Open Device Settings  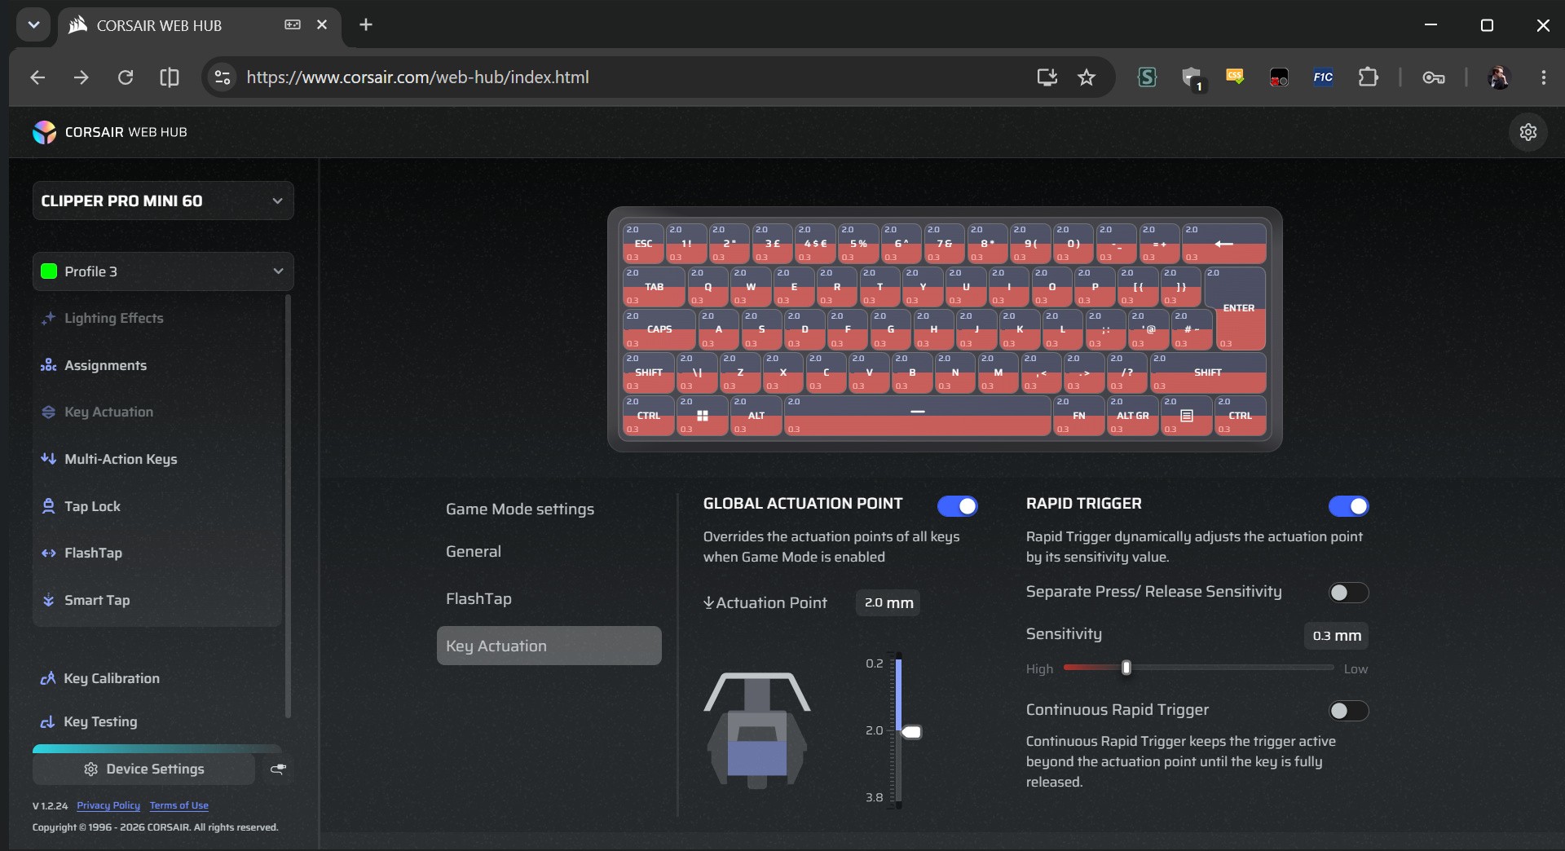click(144, 769)
